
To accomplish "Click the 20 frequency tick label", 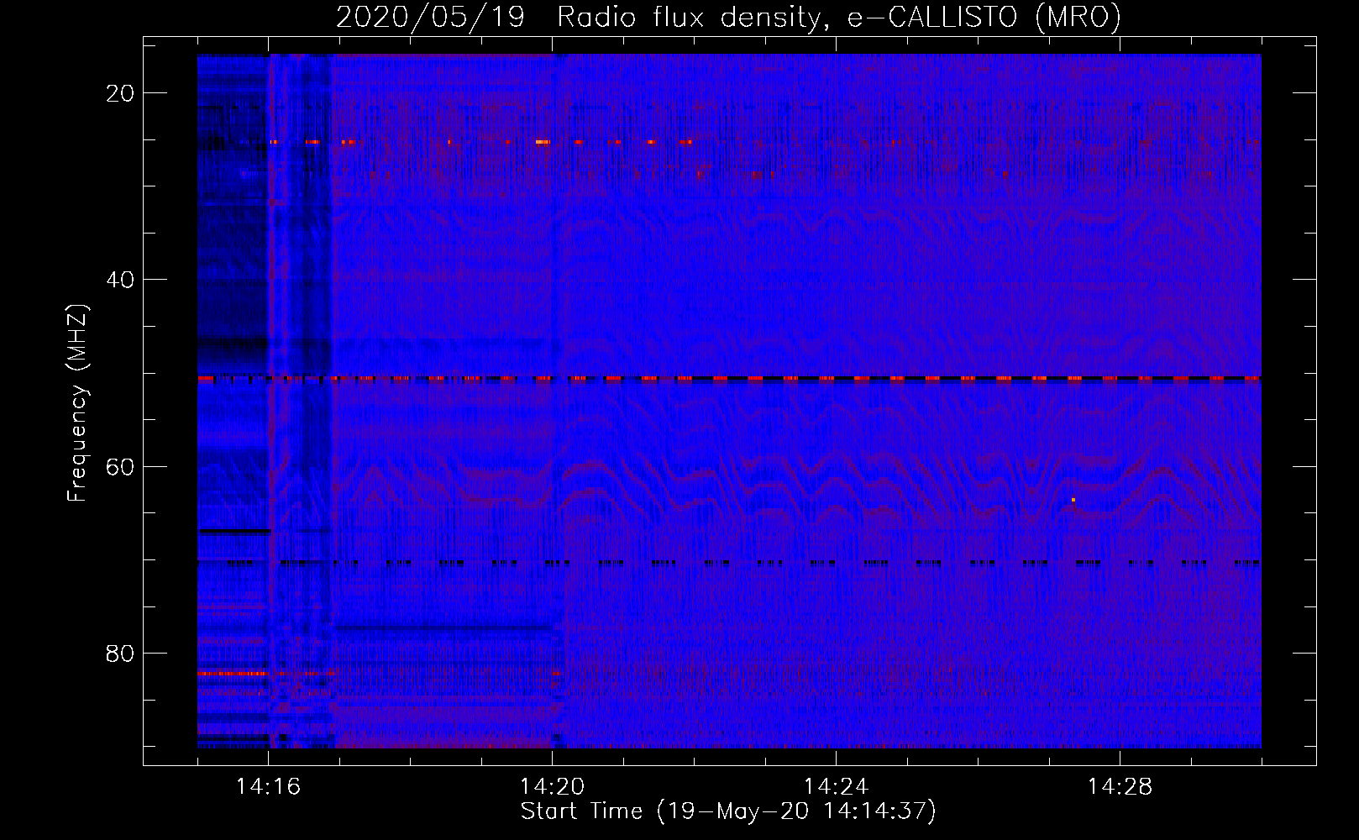I will pos(120,93).
